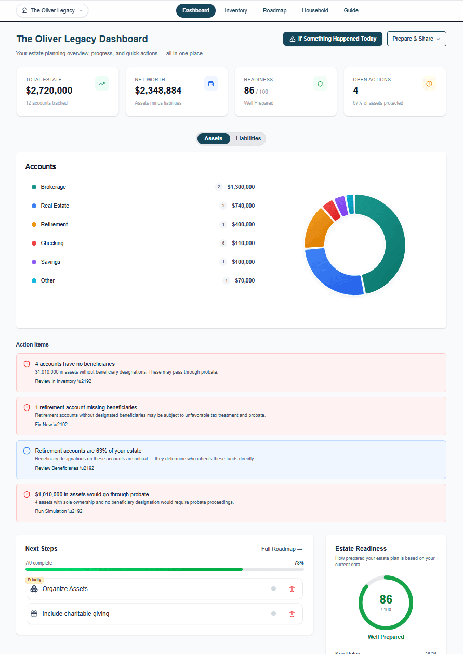Image resolution: width=463 pixels, height=654 pixels.
Task: Click the Organize Assets cubes icon
Action: [34, 589]
